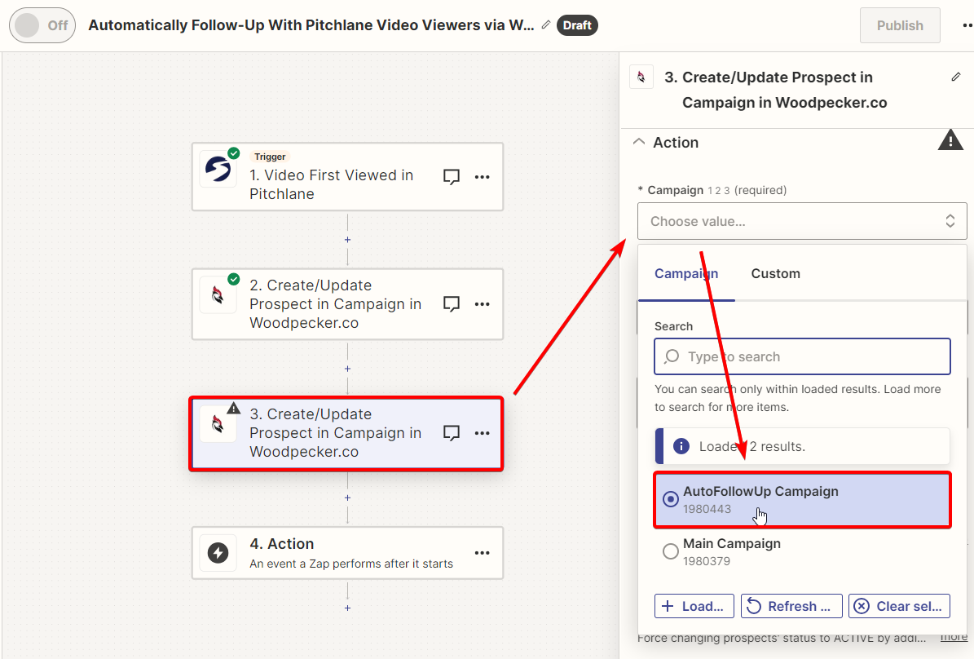The width and height of the screenshot is (974, 659).
Task: Click the Draft status badge
Action: click(x=577, y=25)
